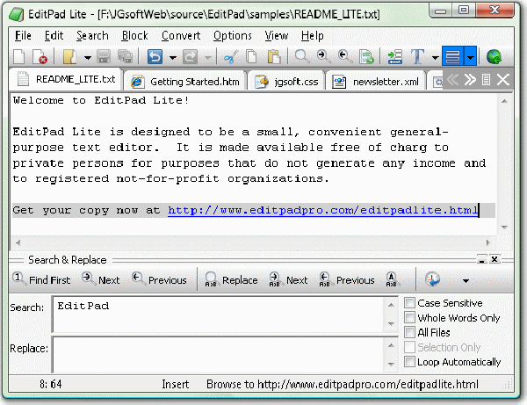Expand the Font dropdown arrow

point(436,57)
